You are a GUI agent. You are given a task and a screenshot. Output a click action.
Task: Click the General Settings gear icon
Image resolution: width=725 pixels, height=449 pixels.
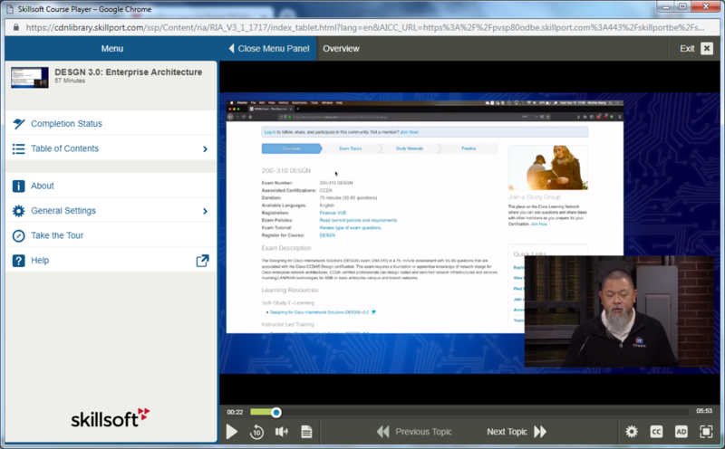tap(18, 211)
